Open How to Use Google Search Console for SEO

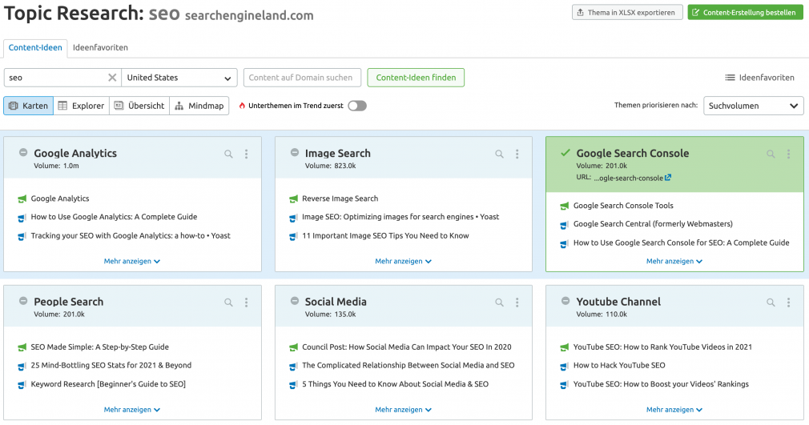(x=681, y=243)
